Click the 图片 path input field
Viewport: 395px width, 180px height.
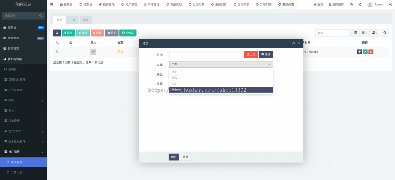click(x=206, y=54)
